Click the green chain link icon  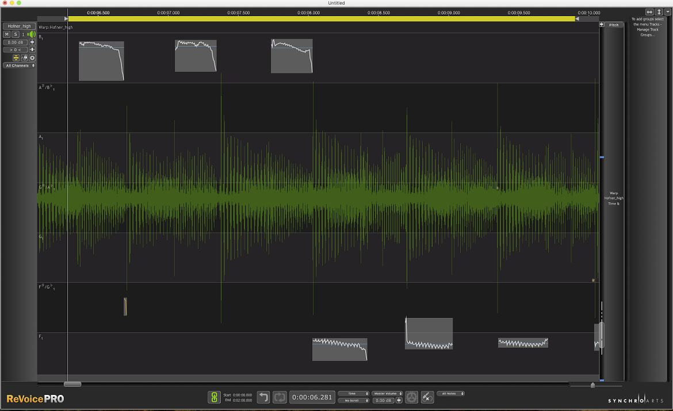click(214, 397)
